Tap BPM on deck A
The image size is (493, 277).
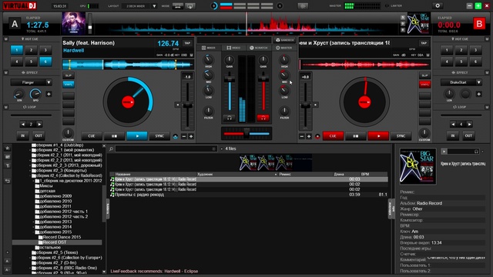tap(187, 43)
